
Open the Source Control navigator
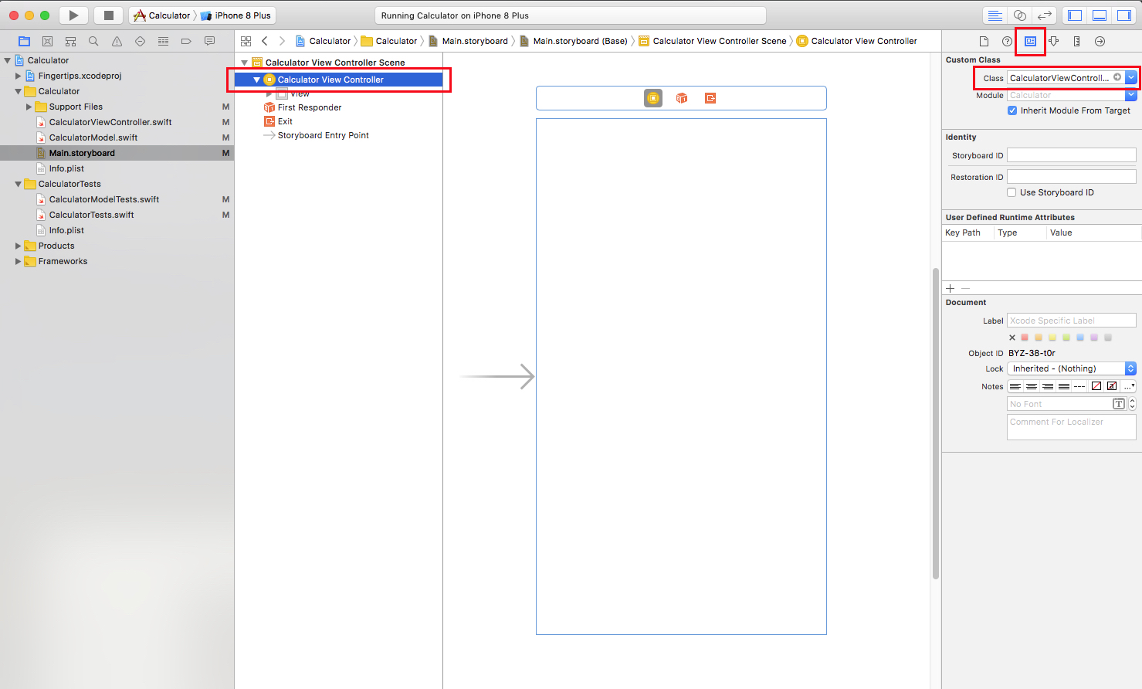(x=47, y=41)
